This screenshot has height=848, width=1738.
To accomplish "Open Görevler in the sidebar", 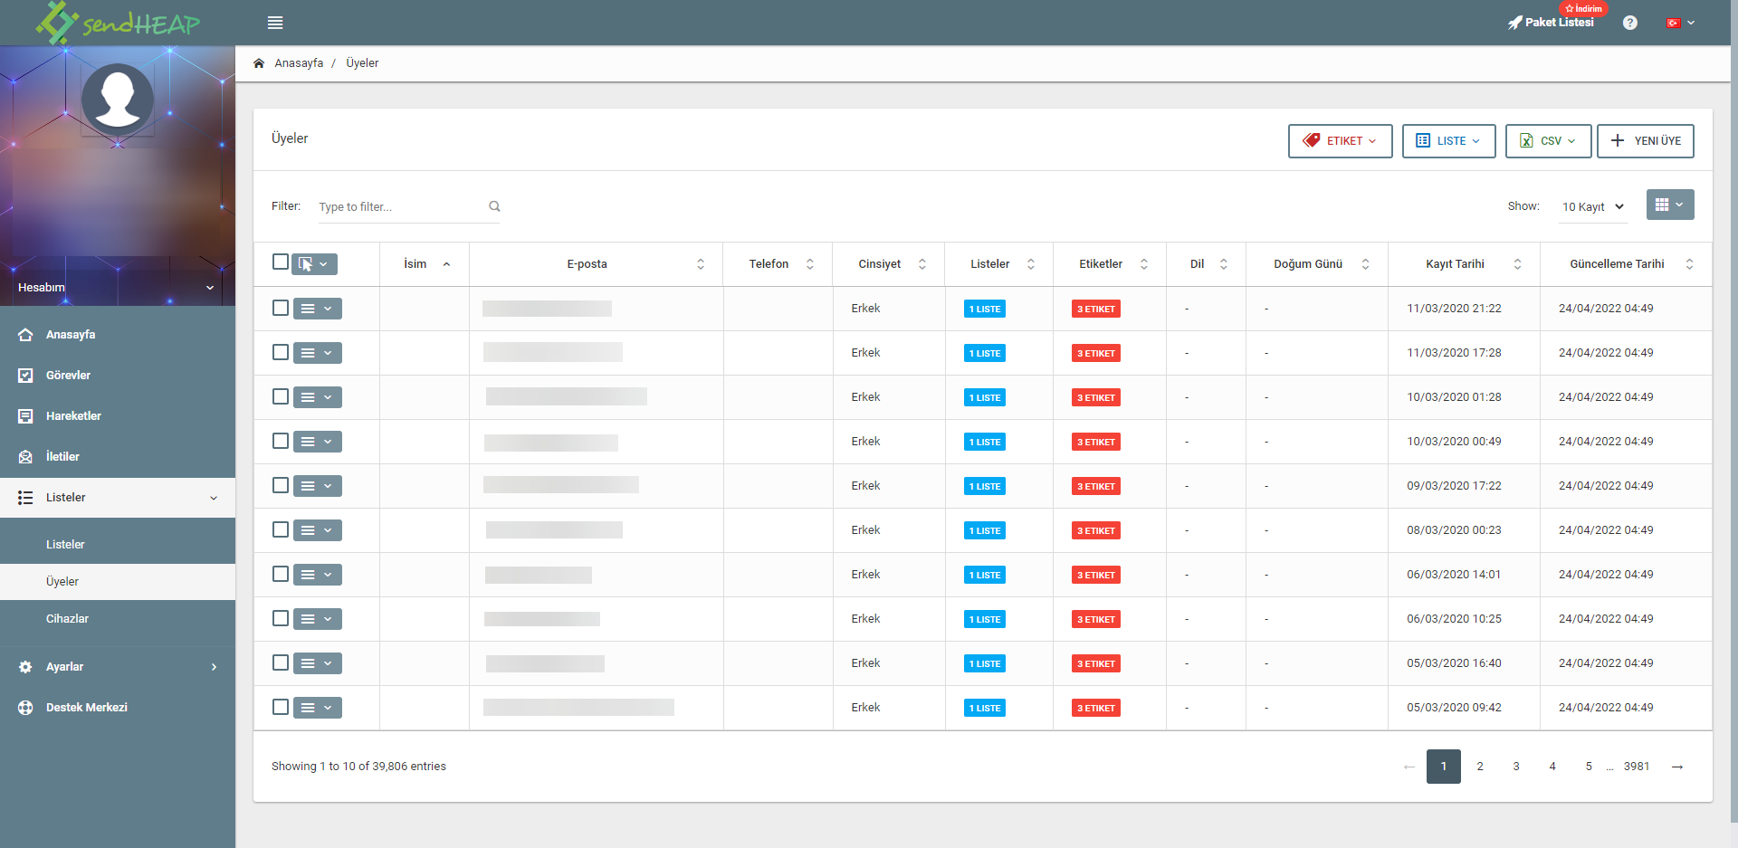I will 118,376.
